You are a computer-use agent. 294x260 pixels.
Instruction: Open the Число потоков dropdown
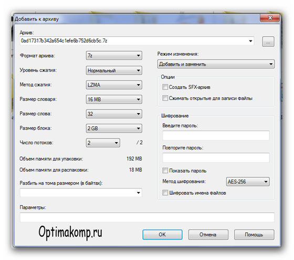pos(103,143)
